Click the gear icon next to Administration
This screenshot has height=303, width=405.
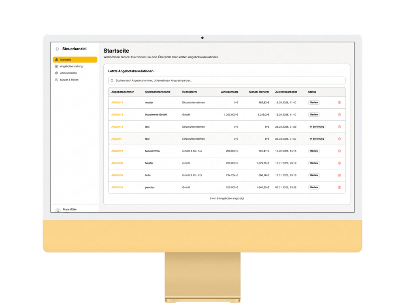tap(56, 73)
